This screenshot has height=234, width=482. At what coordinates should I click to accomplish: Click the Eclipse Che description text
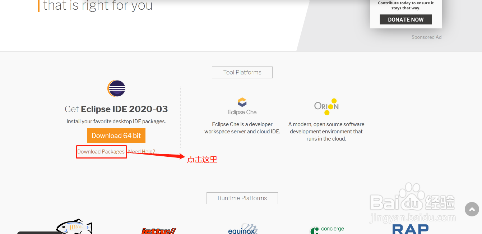pos(242,128)
